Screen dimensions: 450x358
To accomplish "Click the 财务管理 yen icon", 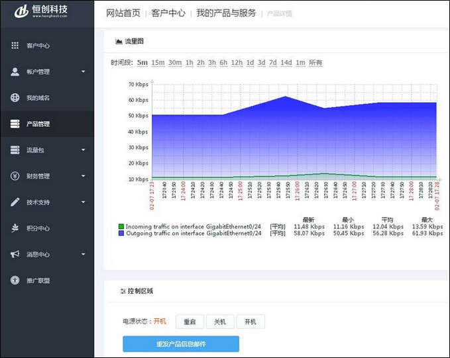I will 15,176.
